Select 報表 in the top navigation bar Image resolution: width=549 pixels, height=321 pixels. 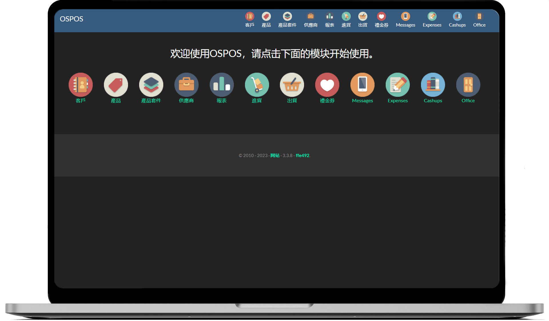pyautogui.click(x=329, y=20)
